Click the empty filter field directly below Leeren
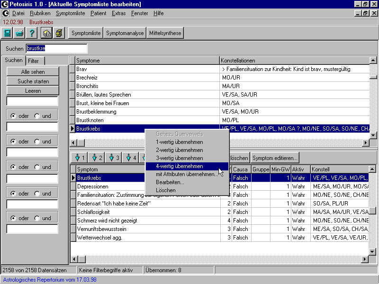Screen dimensions: 379x284 point(32,101)
